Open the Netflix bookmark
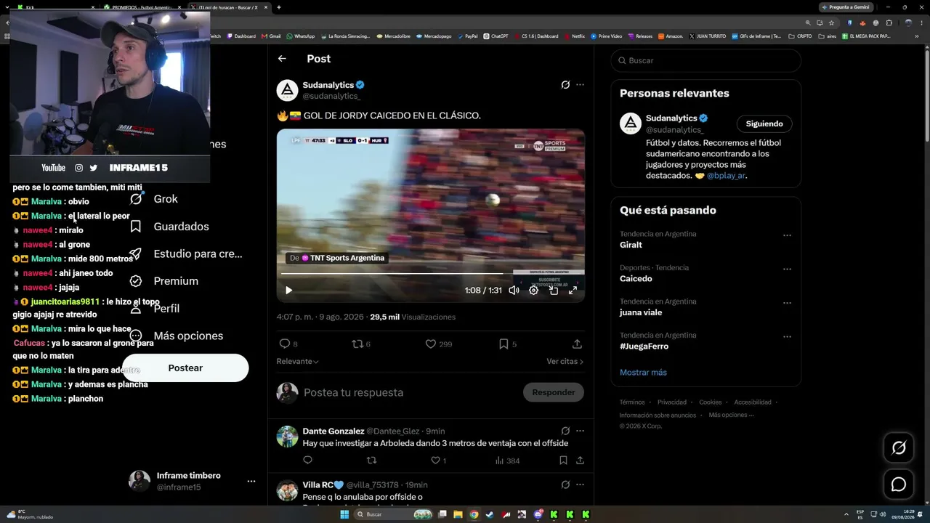 [575, 36]
